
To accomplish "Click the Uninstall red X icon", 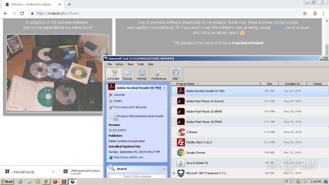I will (x=111, y=95).
